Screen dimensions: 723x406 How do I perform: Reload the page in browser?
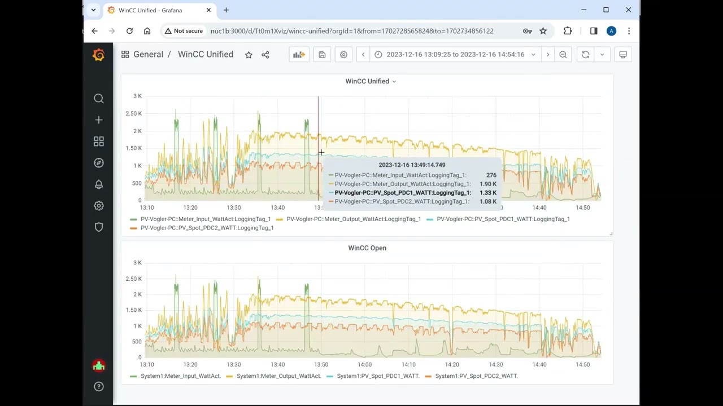click(x=129, y=31)
